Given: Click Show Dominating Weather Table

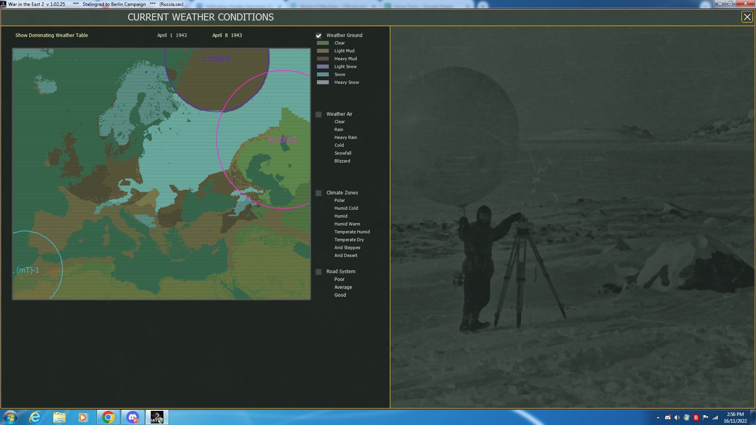Looking at the screenshot, I should click(x=52, y=35).
